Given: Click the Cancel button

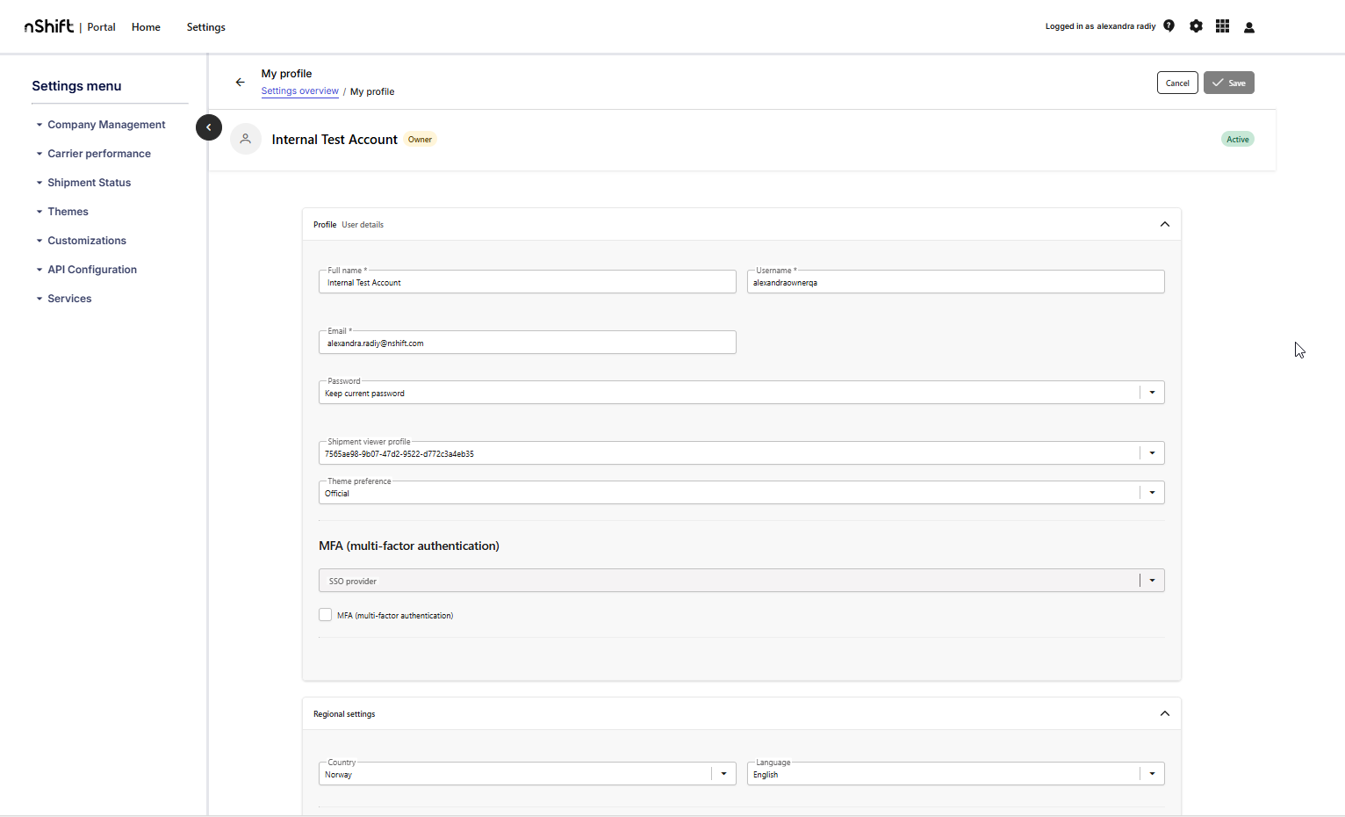Looking at the screenshot, I should point(1177,83).
